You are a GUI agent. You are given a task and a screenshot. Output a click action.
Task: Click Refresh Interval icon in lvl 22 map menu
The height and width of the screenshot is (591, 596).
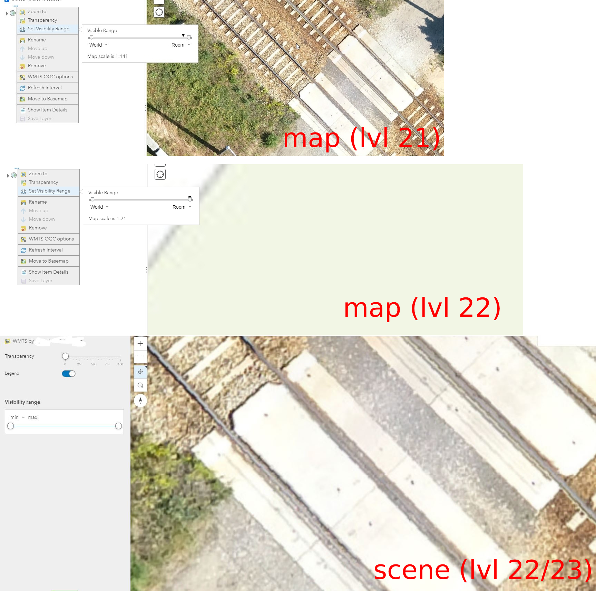click(23, 250)
